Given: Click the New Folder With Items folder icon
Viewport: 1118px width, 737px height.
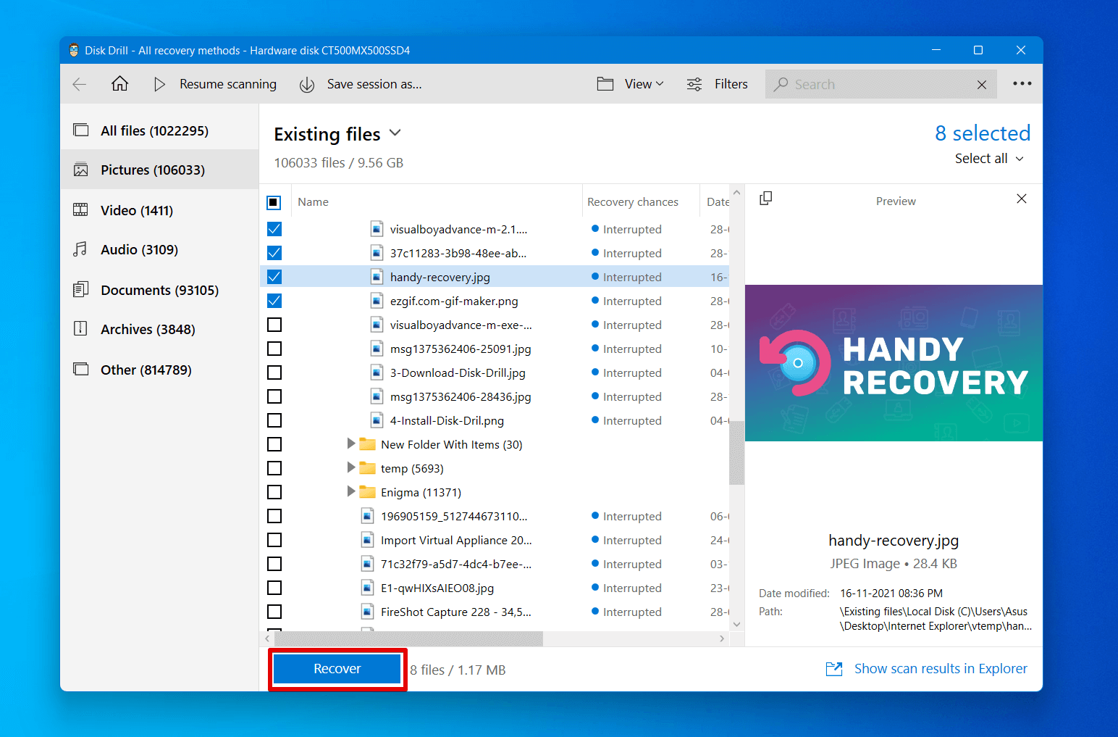Looking at the screenshot, I should pyautogui.click(x=368, y=444).
